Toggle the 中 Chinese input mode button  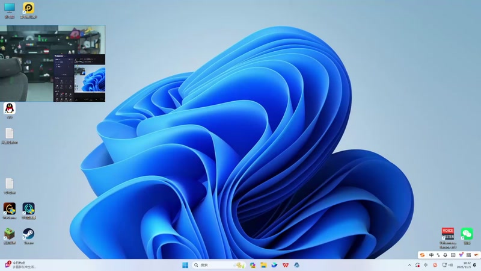coord(431,255)
